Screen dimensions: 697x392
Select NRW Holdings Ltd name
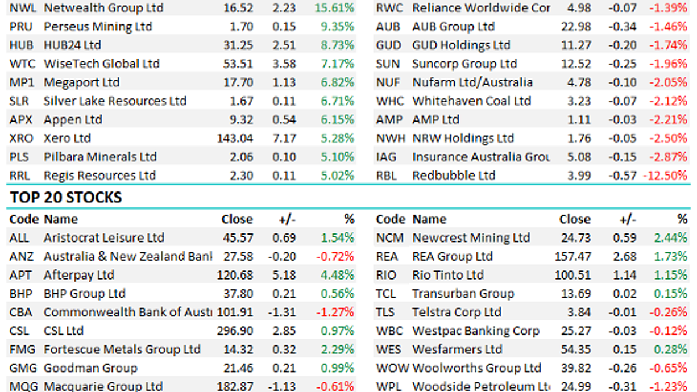click(463, 138)
